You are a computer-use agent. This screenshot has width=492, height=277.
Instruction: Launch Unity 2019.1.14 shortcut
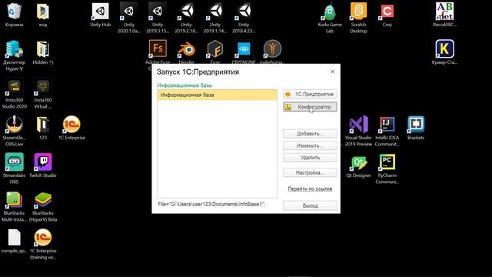(x=215, y=18)
